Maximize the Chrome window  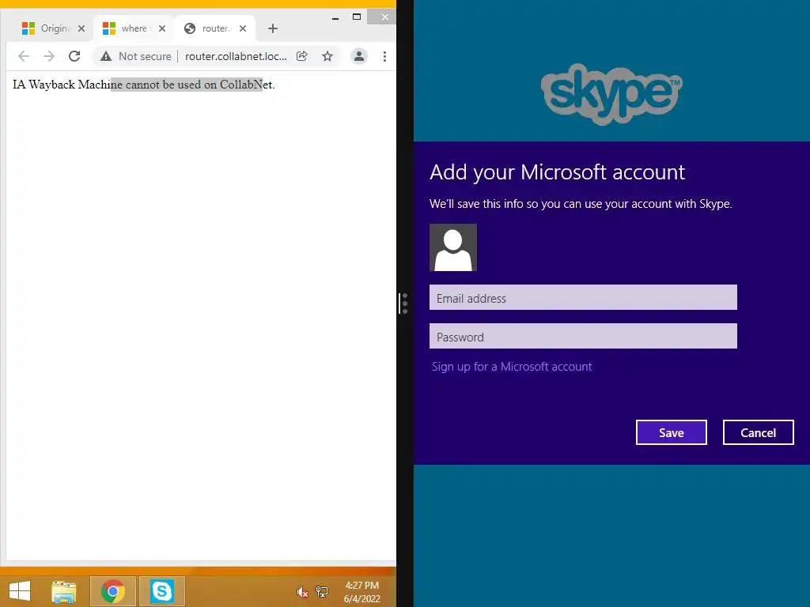(357, 17)
